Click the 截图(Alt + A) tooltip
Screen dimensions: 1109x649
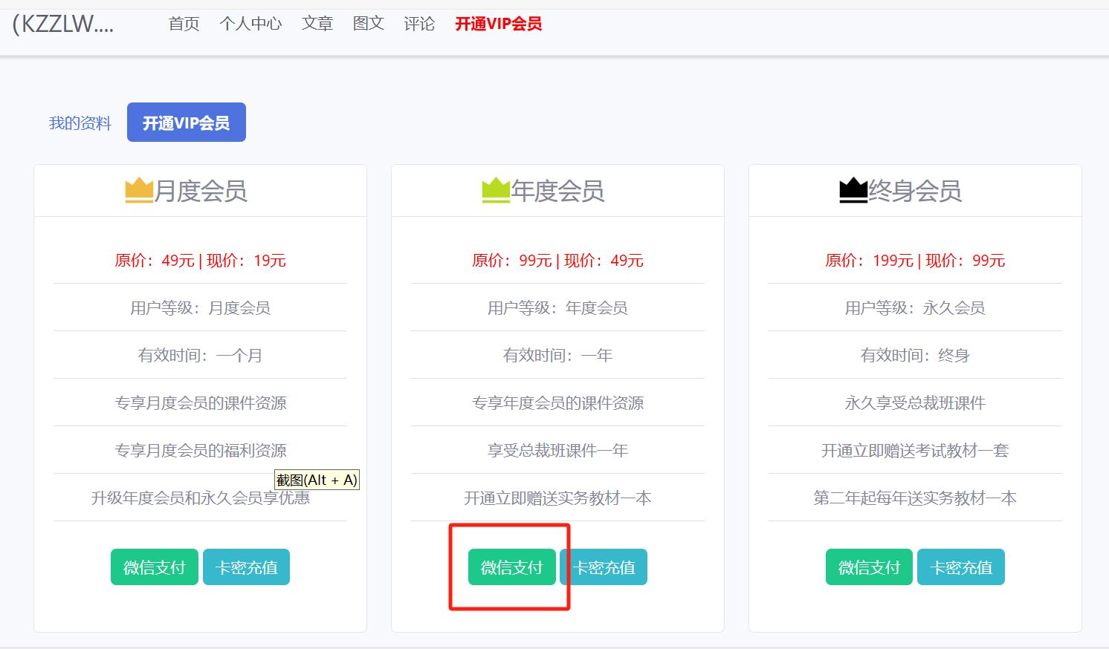tap(317, 480)
